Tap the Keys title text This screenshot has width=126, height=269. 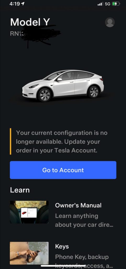click(x=62, y=246)
